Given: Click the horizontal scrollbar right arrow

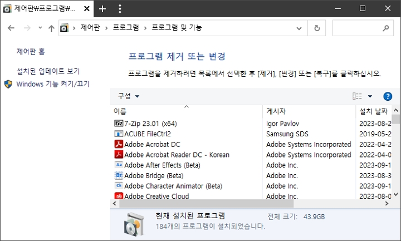Looking at the screenshot, I should tap(387, 204).
